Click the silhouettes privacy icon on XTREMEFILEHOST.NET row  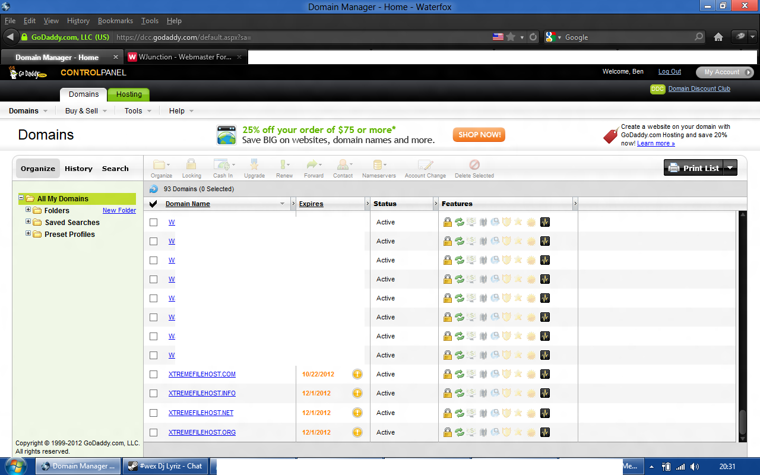483,413
